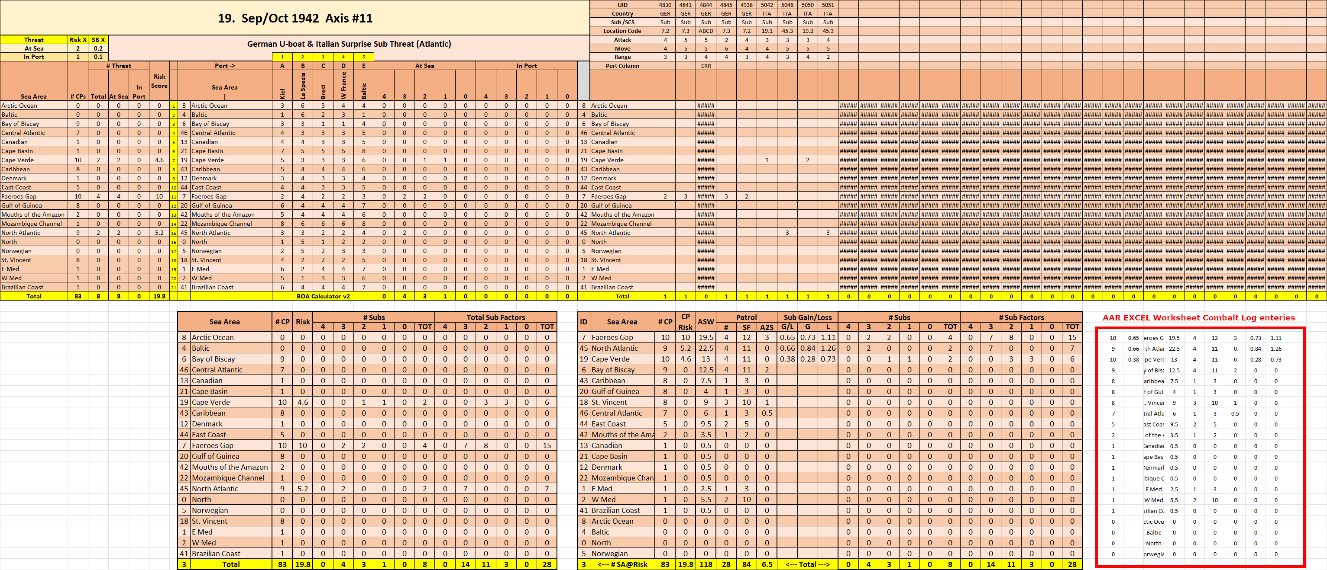
Task: Click the "ID" column header
Action: (584, 322)
